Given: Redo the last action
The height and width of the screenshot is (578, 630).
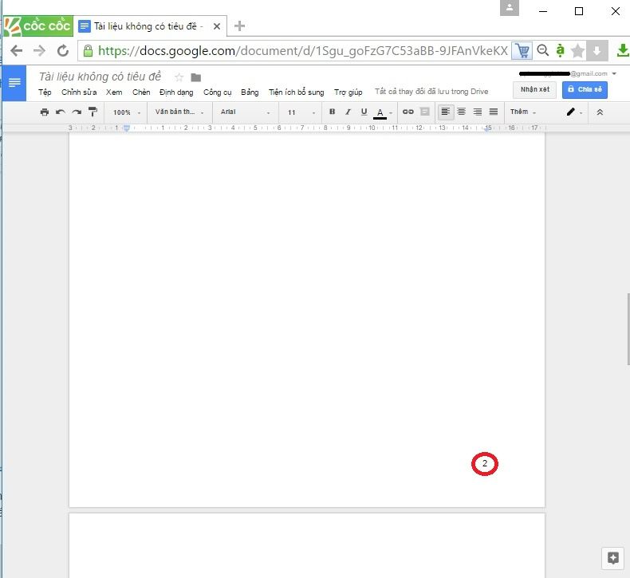Looking at the screenshot, I should [77, 112].
